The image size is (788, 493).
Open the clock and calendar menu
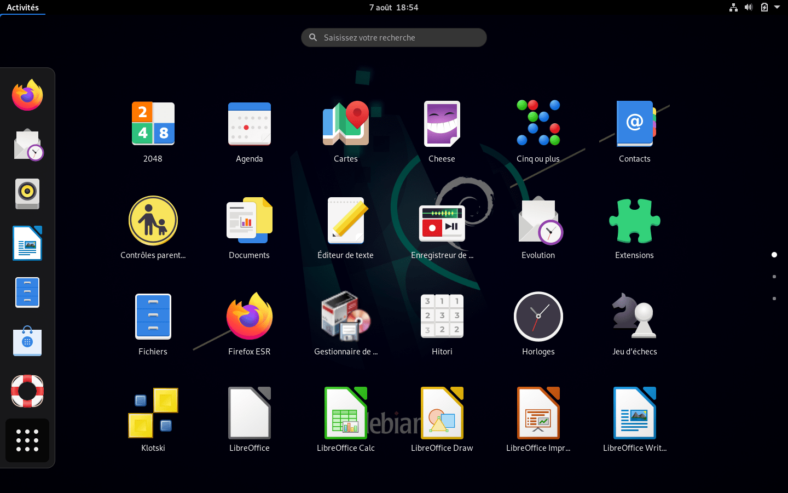394,8
